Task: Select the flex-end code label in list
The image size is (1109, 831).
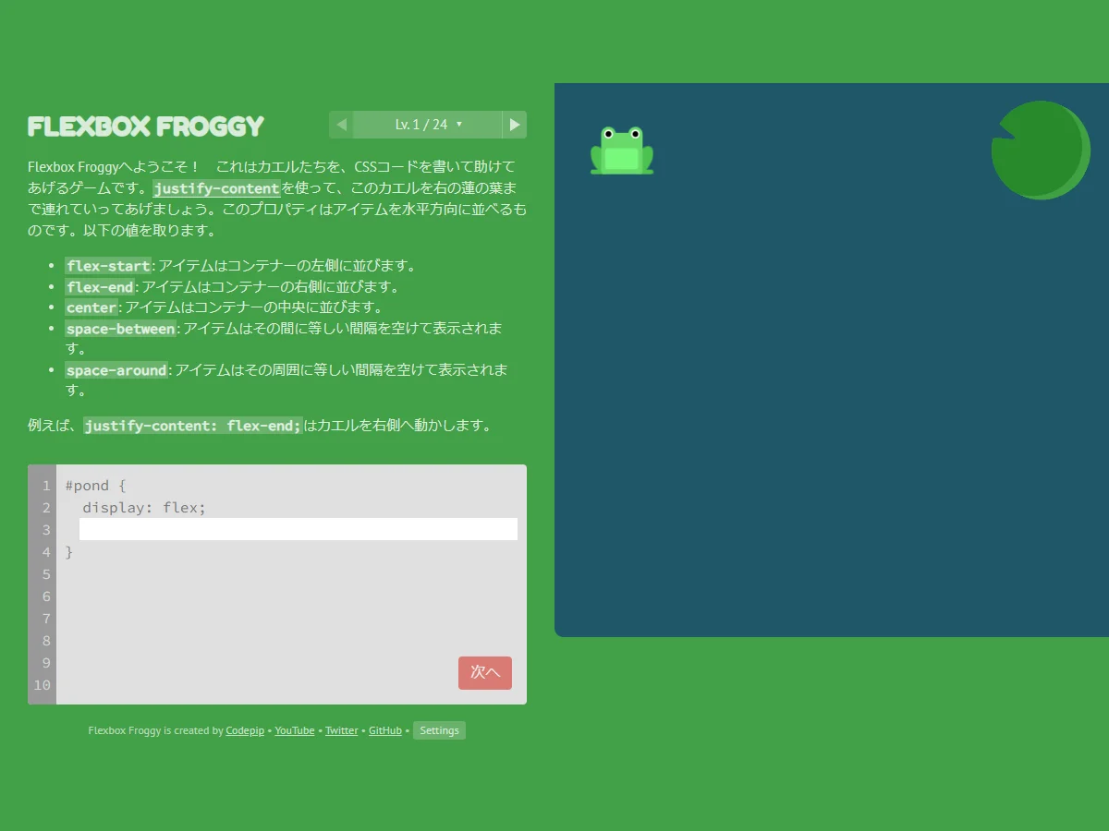Action: coord(100,287)
